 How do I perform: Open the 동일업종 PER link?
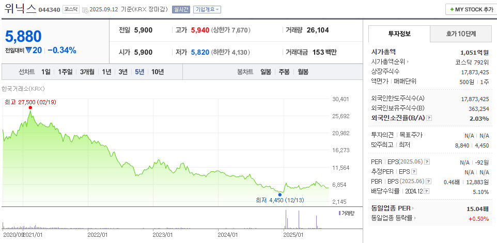coord(391,208)
